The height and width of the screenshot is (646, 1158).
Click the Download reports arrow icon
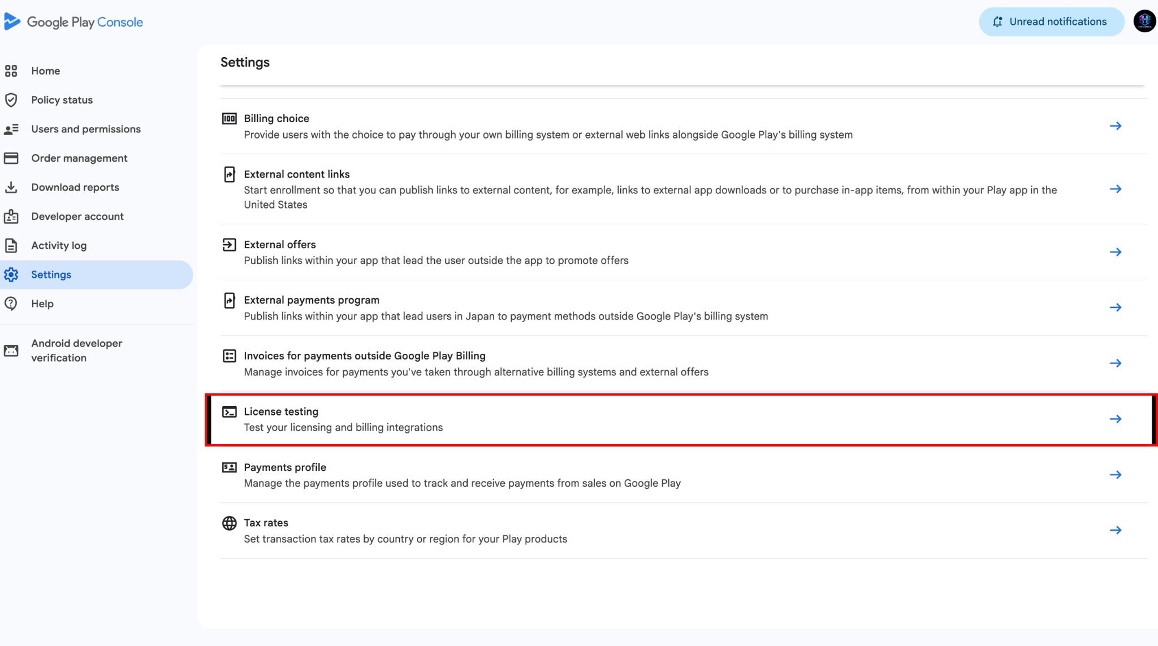(11, 187)
